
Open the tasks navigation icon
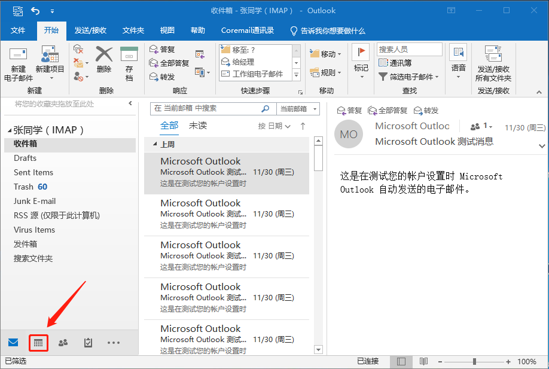tap(89, 343)
